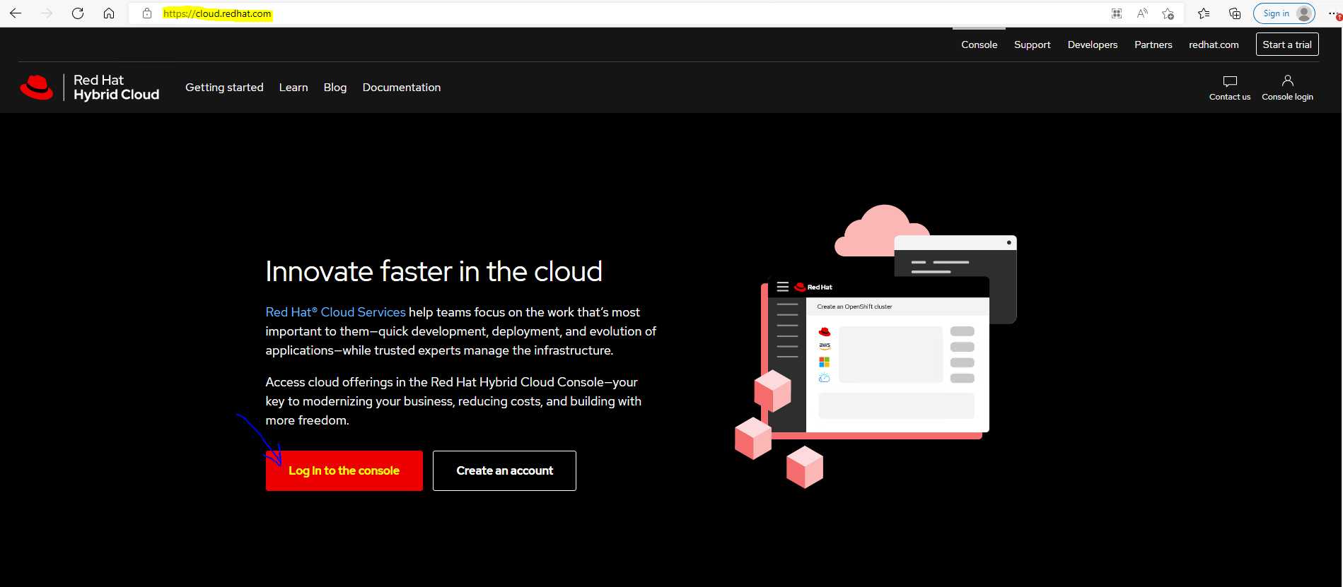Add this page to favorites star icon
Image resolution: width=1343 pixels, height=587 pixels.
pos(1168,13)
